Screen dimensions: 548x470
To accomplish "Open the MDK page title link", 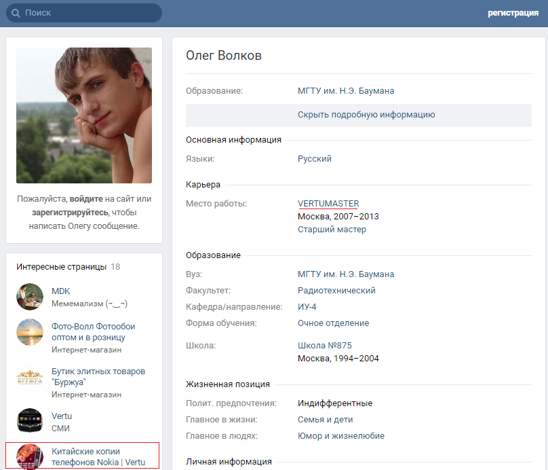I will point(61,291).
